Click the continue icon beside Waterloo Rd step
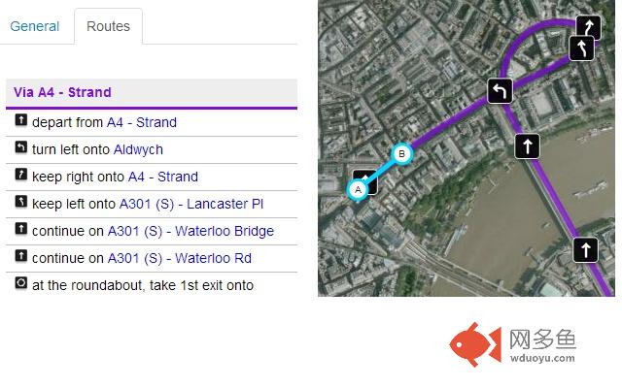The width and height of the screenshot is (622, 388). (x=21, y=258)
